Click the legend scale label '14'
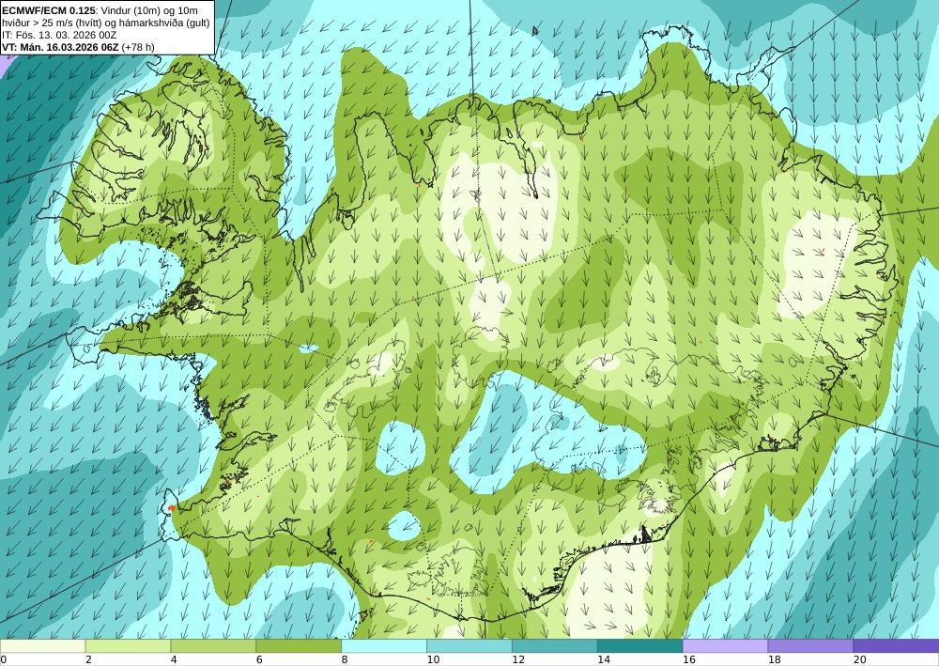This screenshot has width=939, height=666. [x=603, y=659]
